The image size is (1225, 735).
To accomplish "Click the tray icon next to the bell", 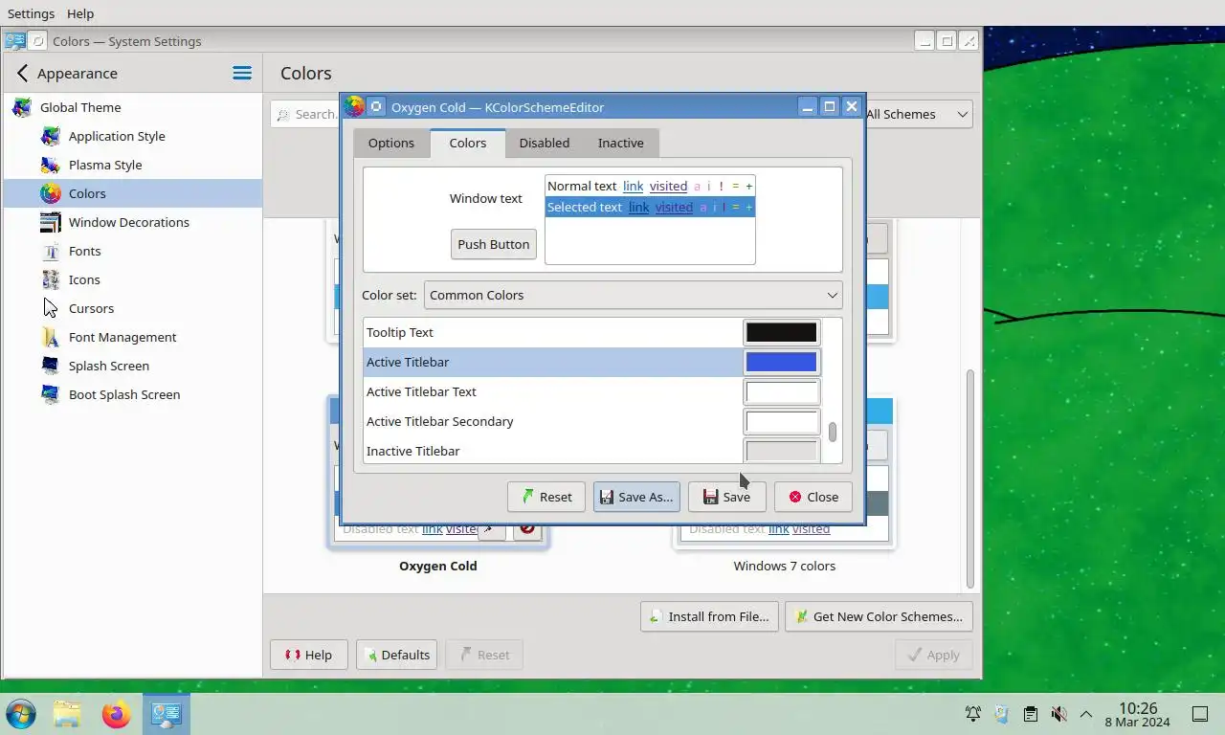I will tap(1001, 714).
